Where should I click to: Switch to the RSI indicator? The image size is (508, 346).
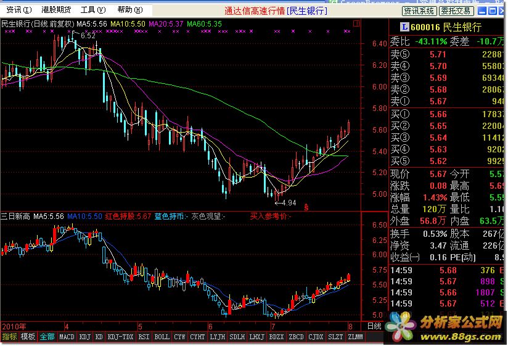click(144, 337)
